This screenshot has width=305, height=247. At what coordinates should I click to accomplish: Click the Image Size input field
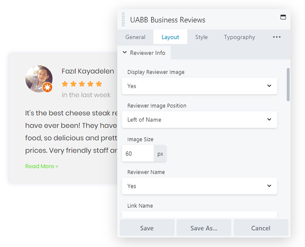pyautogui.click(x=138, y=153)
